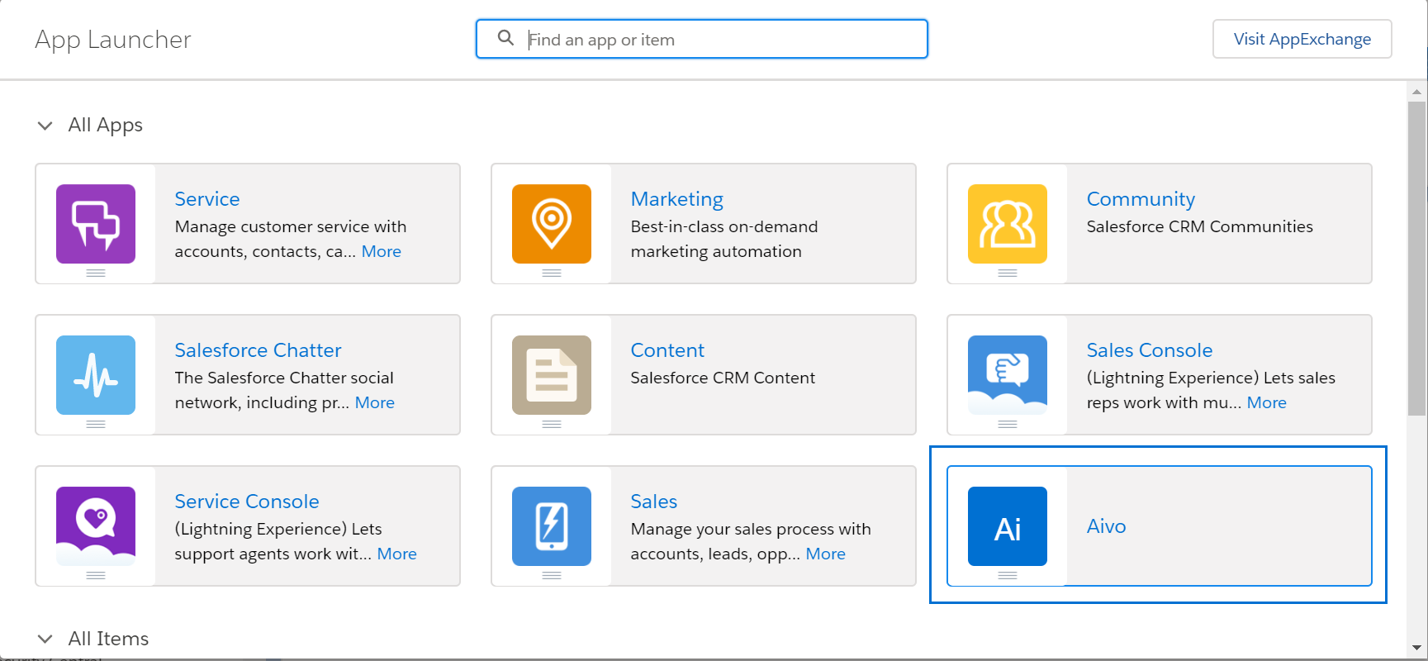Show More of Sales app description
This screenshot has height=661, width=1428.
[825, 554]
